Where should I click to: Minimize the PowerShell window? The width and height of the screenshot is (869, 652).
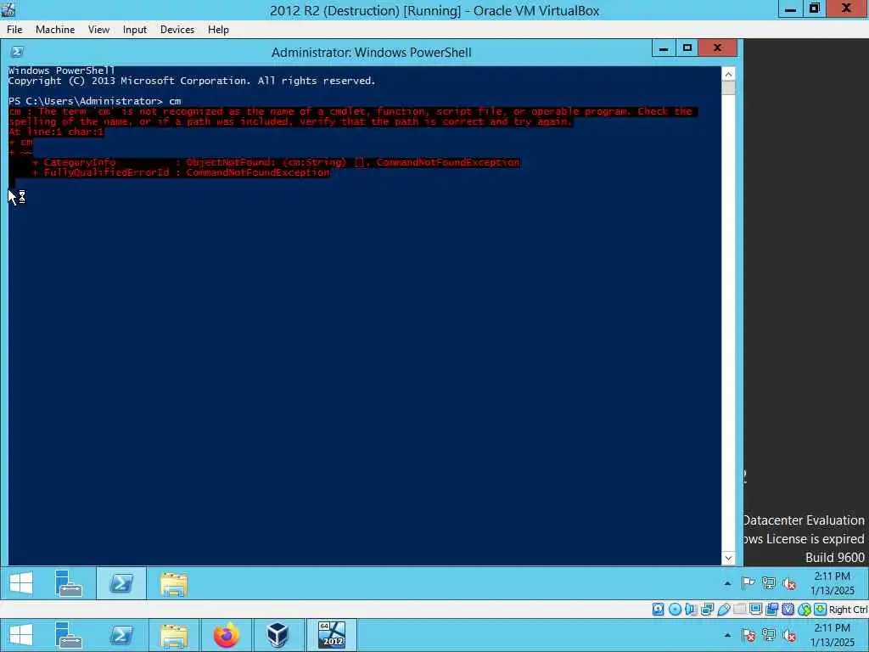tap(664, 48)
